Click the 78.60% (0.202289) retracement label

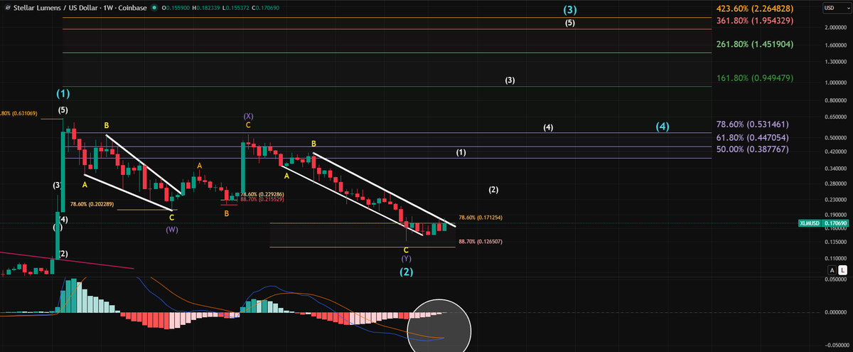(93, 204)
